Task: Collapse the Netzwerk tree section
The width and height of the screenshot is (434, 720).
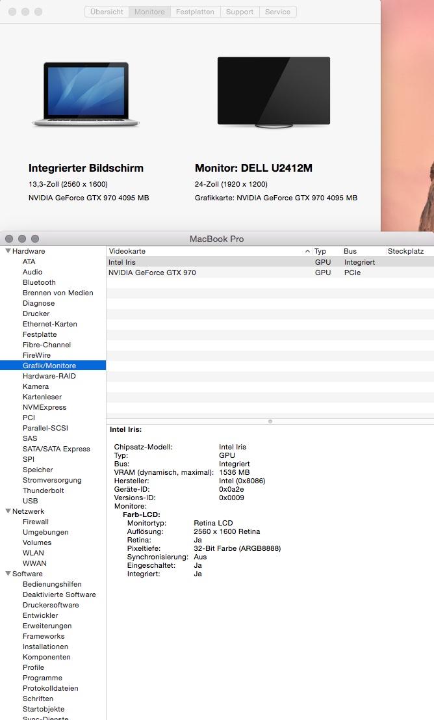Action: tap(8, 511)
